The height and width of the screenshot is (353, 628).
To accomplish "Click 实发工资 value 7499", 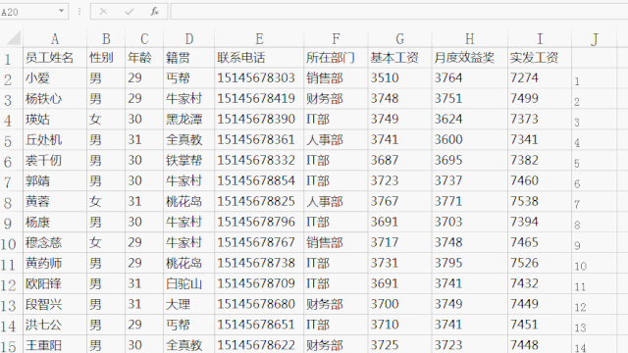I will click(x=540, y=99).
